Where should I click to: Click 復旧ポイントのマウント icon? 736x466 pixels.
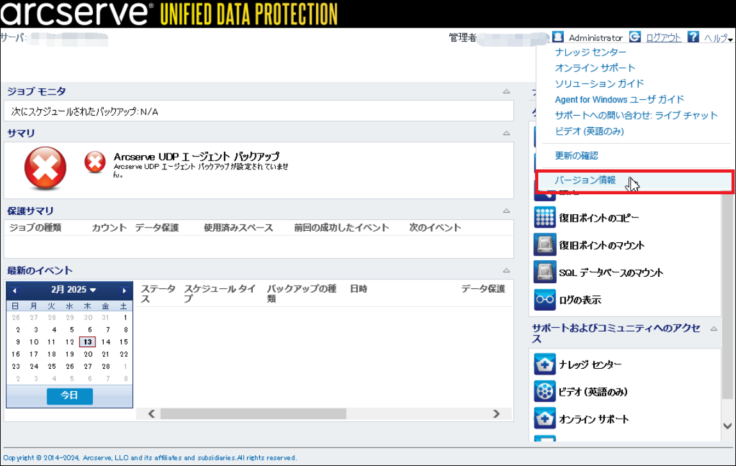(x=545, y=245)
